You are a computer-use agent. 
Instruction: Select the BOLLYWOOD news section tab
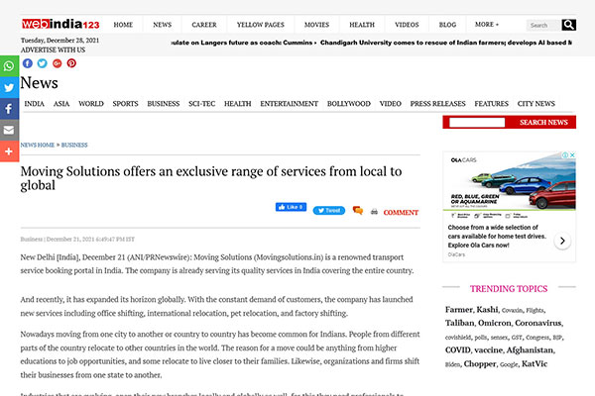point(349,103)
